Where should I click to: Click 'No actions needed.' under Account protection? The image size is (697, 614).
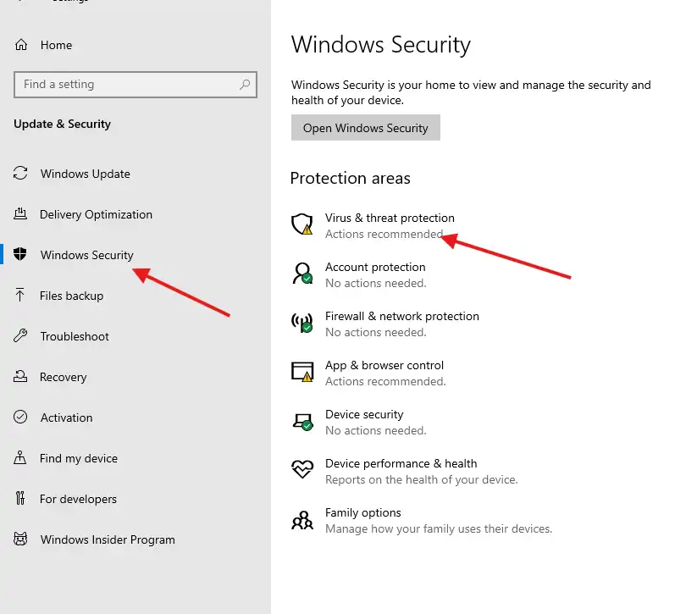376,283
